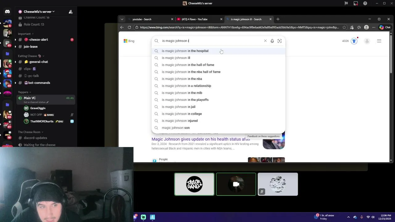This screenshot has height=222, width=395.
Task: Close the 4 Raws - YouTube tab
Action: click(221, 19)
